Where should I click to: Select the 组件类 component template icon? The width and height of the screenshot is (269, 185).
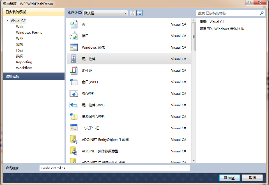click(x=74, y=70)
